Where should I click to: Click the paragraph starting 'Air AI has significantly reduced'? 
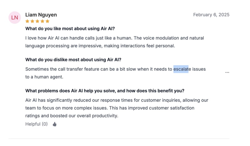click(117, 108)
